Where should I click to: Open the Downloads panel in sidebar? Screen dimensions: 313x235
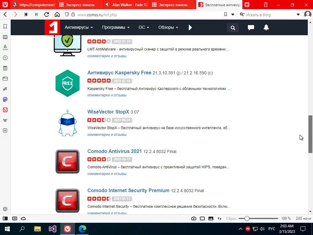coord(5,47)
